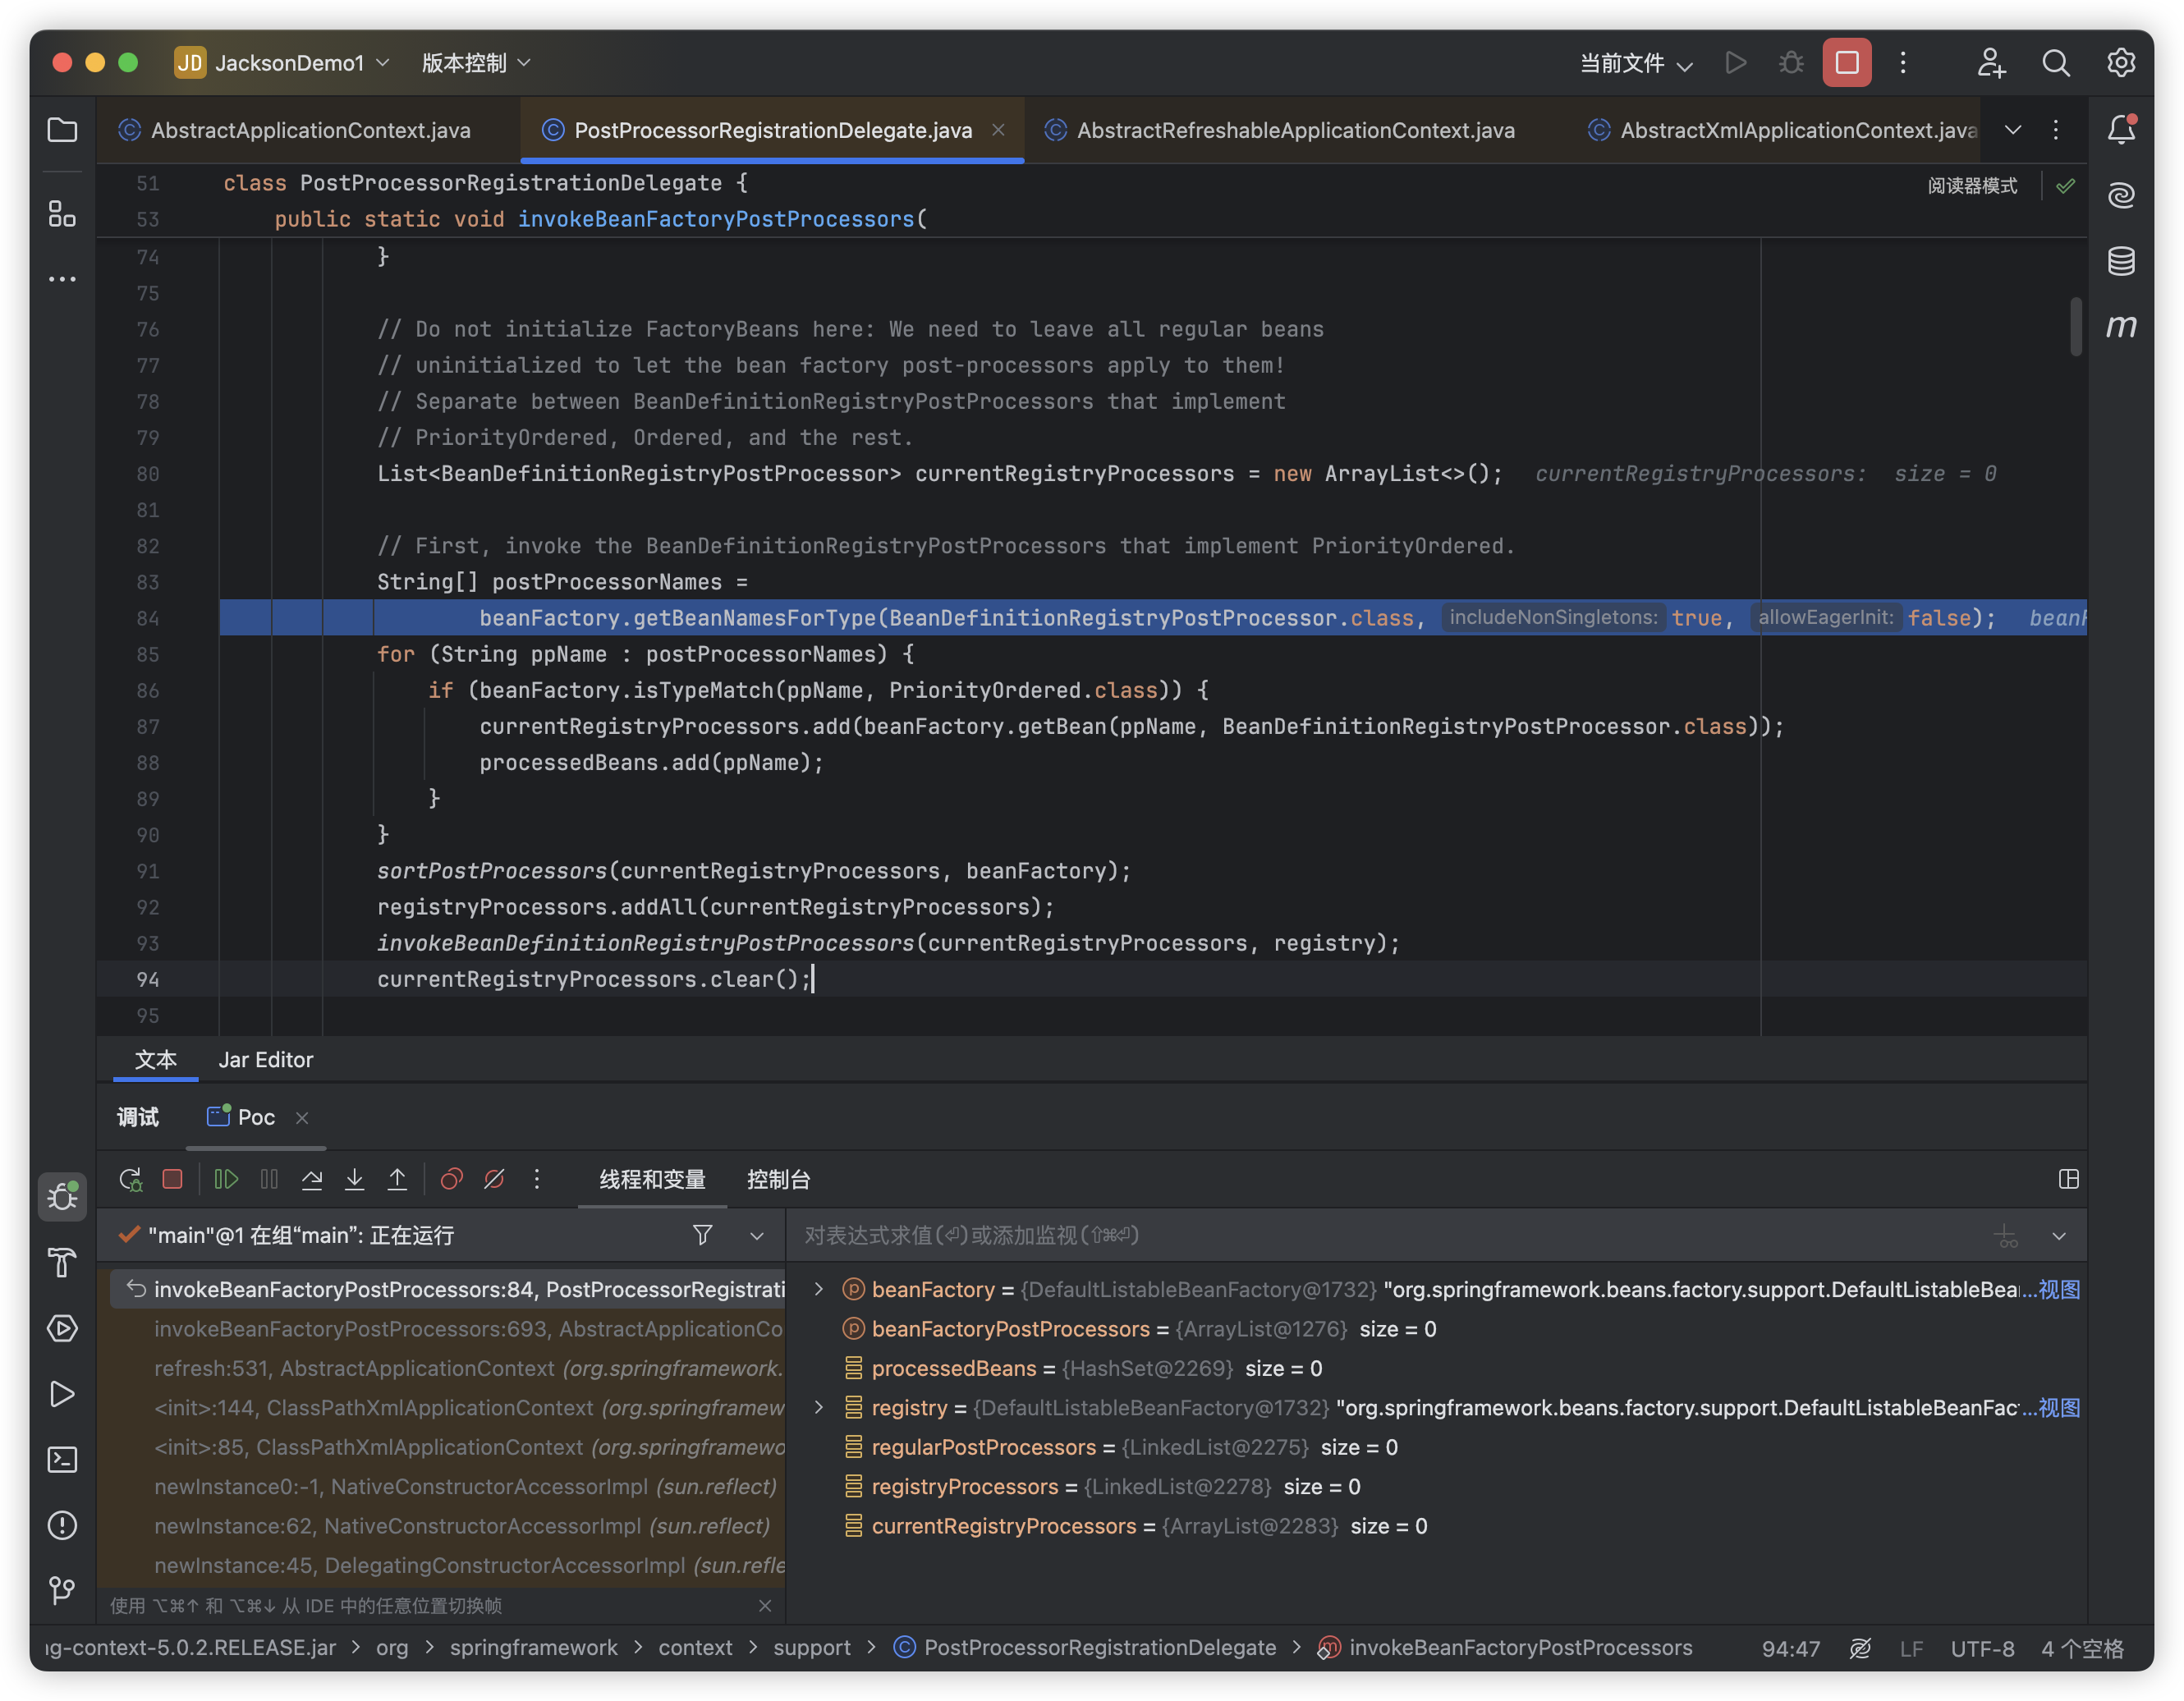The height and width of the screenshot is (1701, 2184).
Task: Toggle 阅读器模式 reader mode
Action: coord(1972,186)
